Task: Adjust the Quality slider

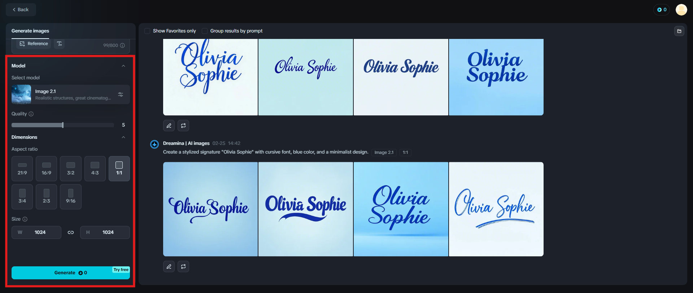Action: pos(63,125)
